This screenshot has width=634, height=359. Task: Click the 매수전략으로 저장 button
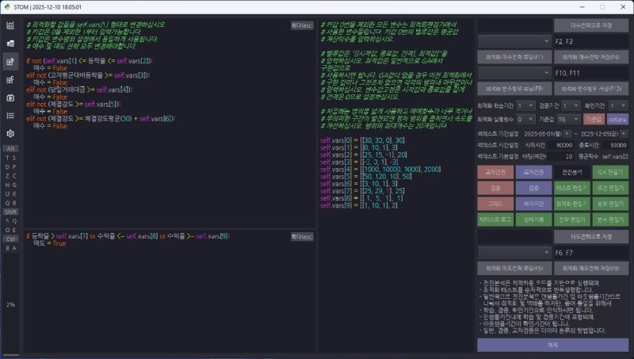pyautogui.click(x=590, y=25)
